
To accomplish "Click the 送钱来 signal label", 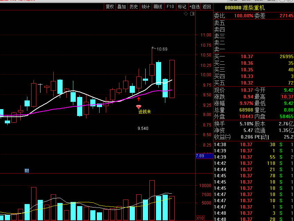I will coord(145,112).
